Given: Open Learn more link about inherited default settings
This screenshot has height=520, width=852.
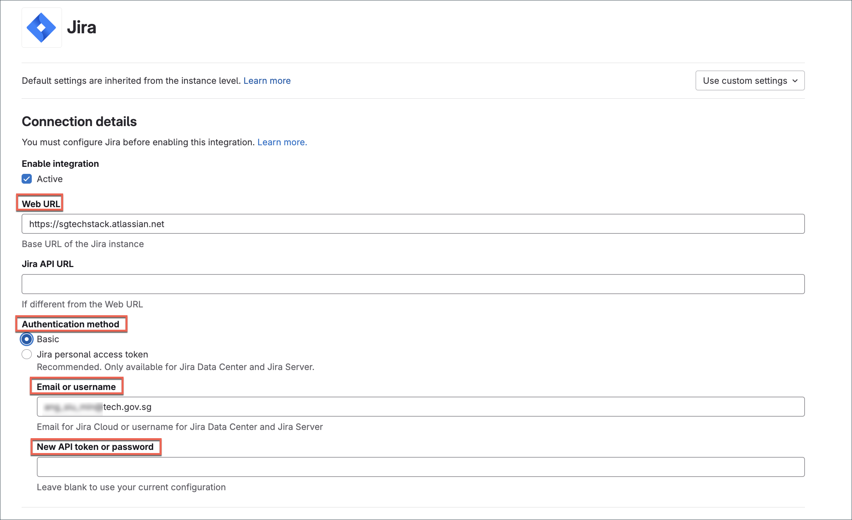Looking at the screenshot, I should point(267,81).
